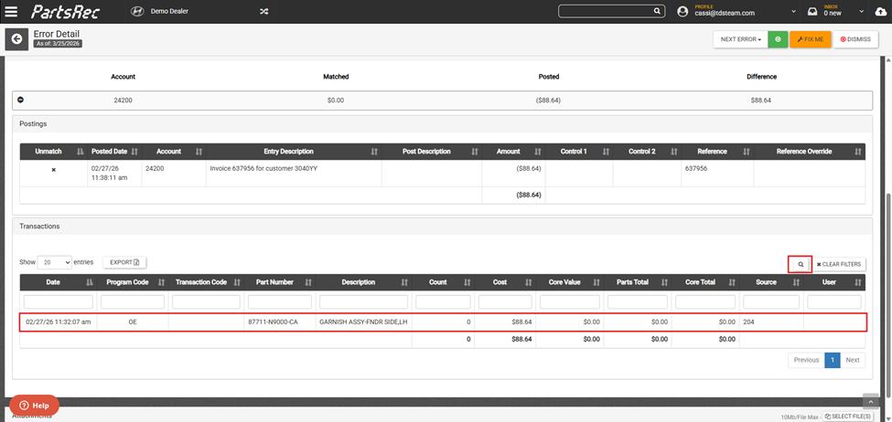Go to Previous page of transactions
The height and width of the screenshot is (422, 892).
coord(806,360)
